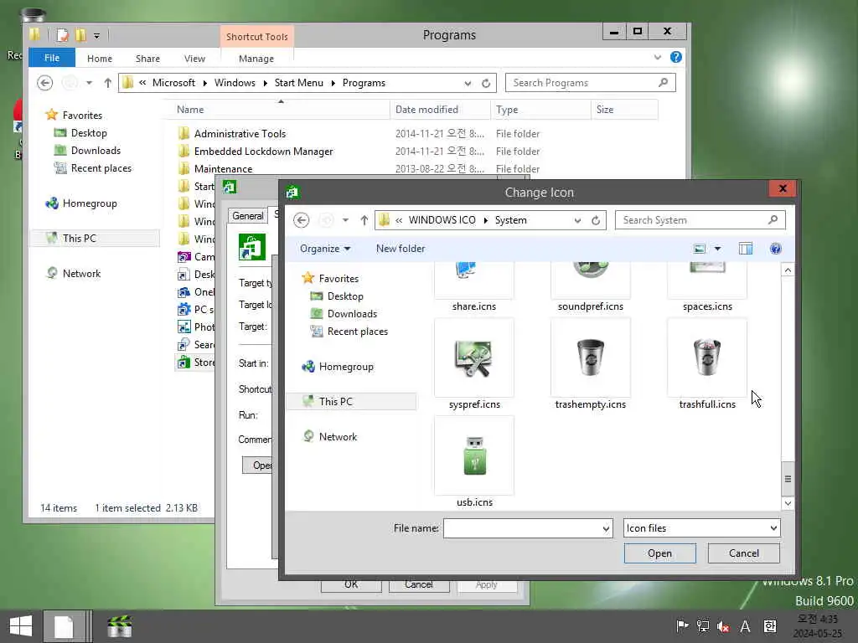This screenshot has height=643, width=858.
Task: Open the Organize menu dropdown
Action: tap(325, 249)
